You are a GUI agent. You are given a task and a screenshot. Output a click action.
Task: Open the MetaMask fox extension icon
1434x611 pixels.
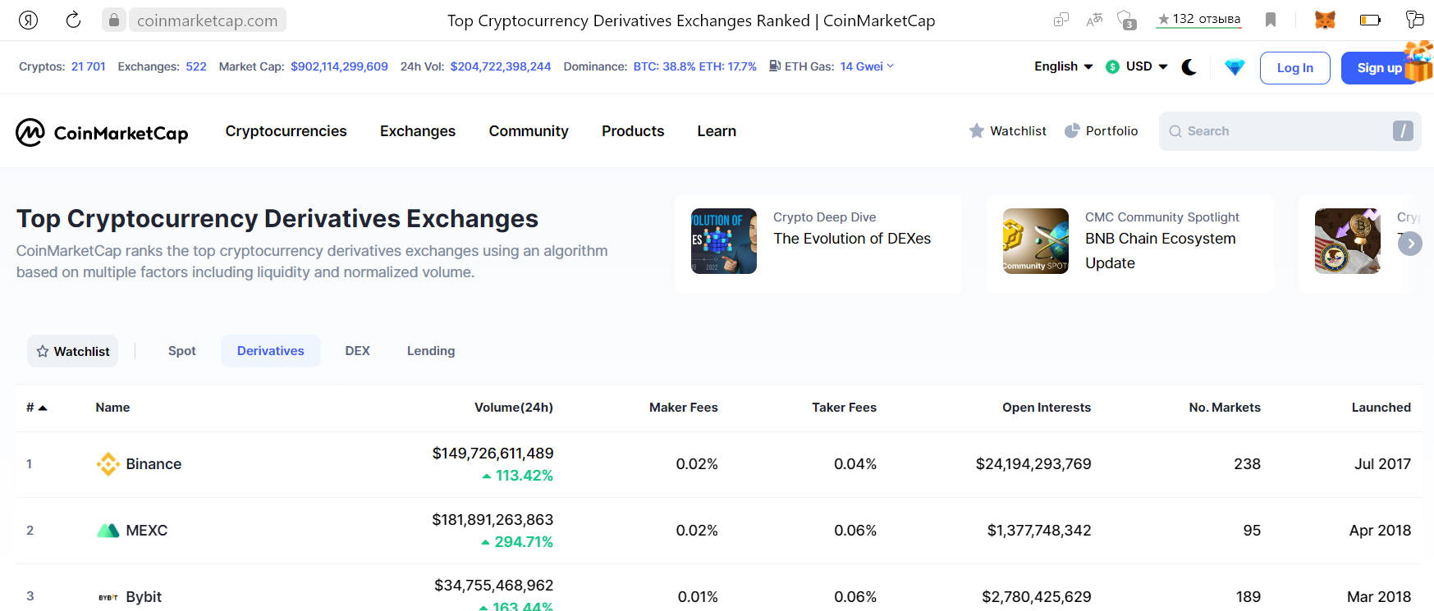tap(1325, 20)
